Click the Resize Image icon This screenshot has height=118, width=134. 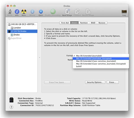coord(88,12)
